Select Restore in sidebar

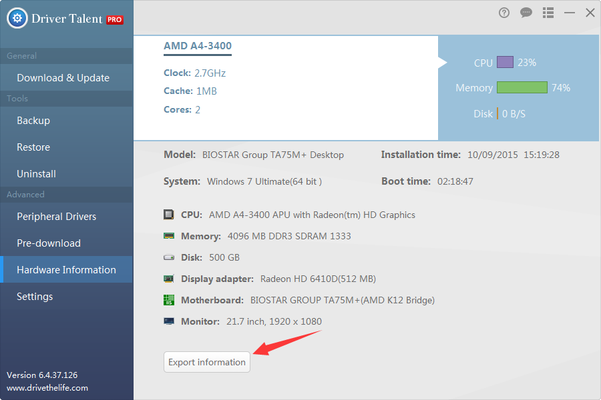(67, 147)
